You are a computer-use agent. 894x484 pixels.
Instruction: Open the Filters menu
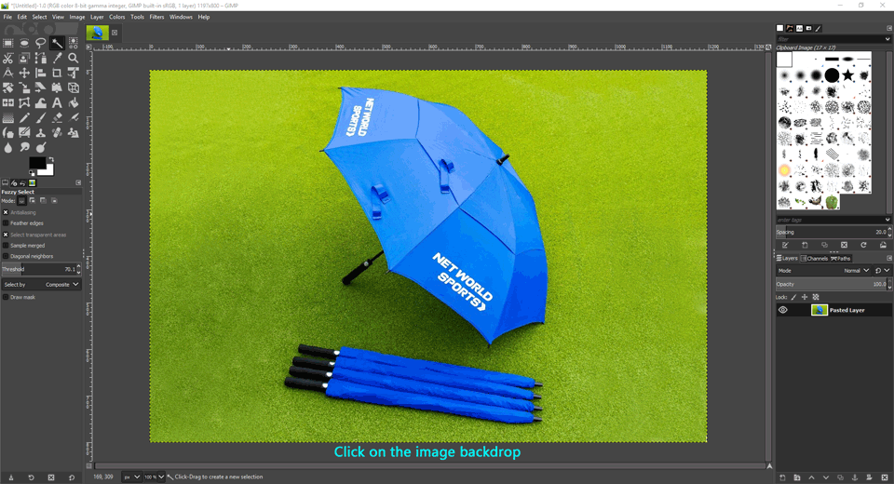click(x=156, y=17)
